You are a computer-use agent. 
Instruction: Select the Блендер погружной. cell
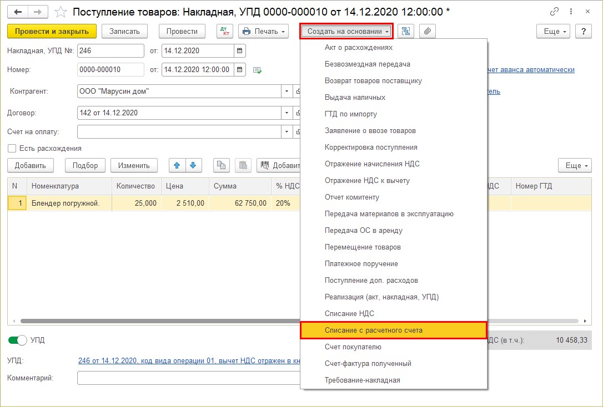tap(69, 203)
